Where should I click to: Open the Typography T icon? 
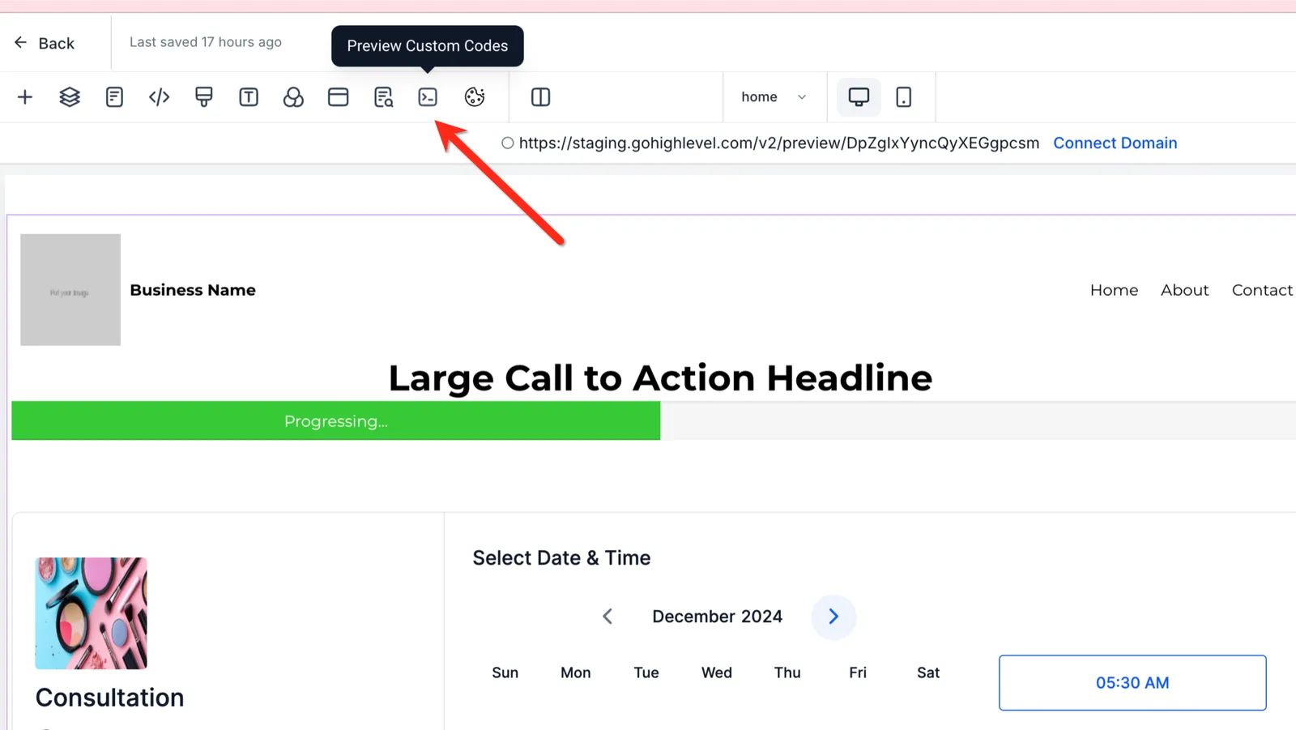249,97
